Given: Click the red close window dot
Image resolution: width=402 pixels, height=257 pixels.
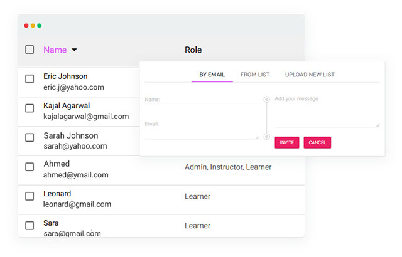Looking at the screenshot, I should pos(26,26).
